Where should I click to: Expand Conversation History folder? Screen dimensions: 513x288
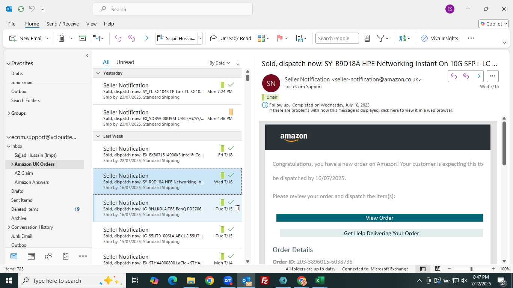pos(9,227)
